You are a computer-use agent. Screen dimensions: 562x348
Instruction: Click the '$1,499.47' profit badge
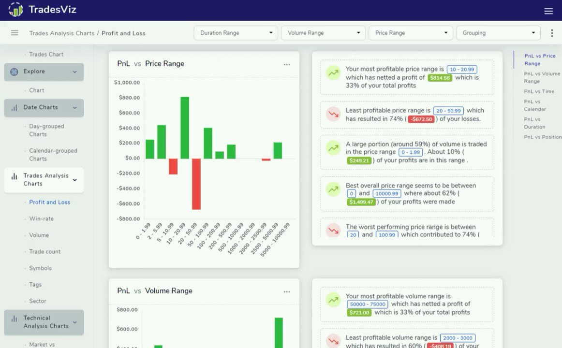click(x=361, y=202)
